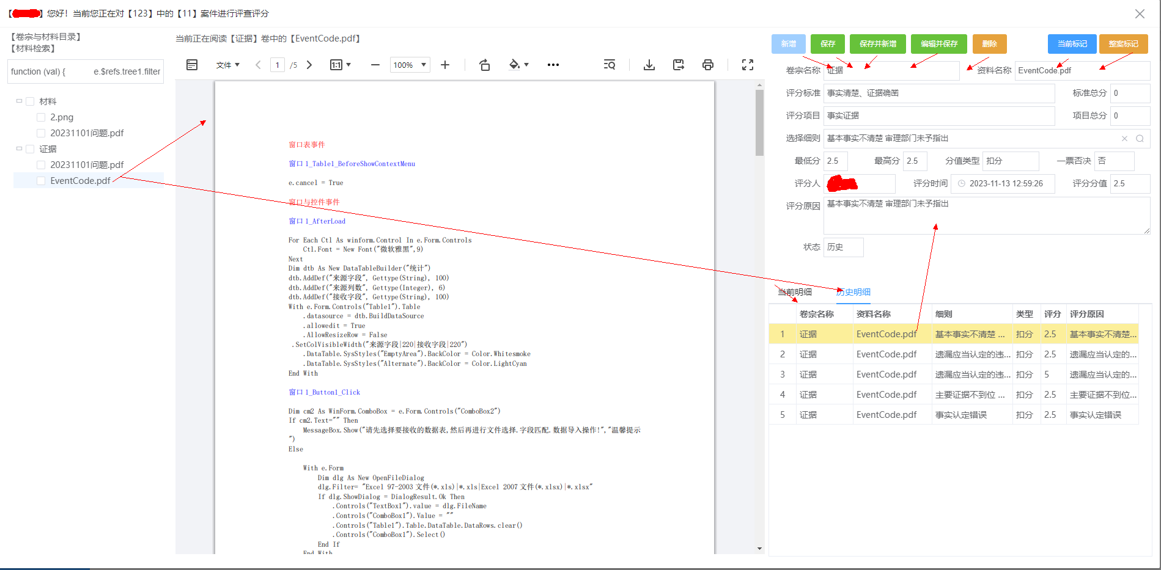Viewport: 1161px width, 570px height.
Task: Click the 保存并新增 button
Action: coord(878,44)
